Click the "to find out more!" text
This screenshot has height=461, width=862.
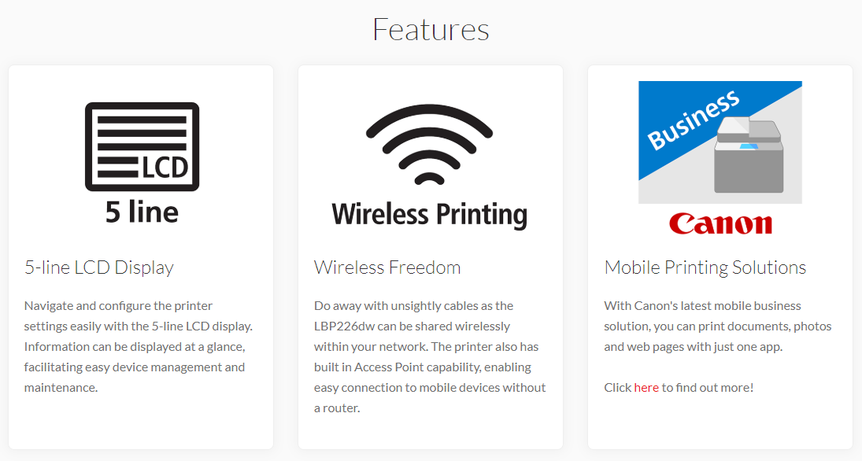coord(708,387)
